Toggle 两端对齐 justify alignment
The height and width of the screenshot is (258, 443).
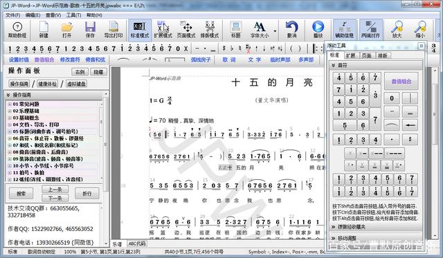[x=371, y=30]
